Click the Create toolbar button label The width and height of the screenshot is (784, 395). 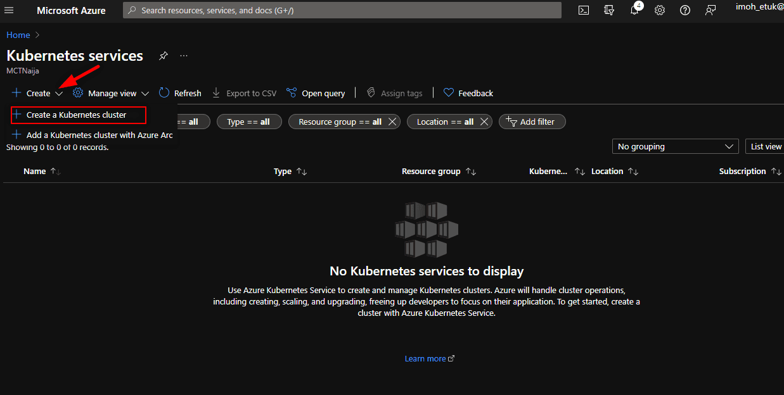pyautogui.click(x=38, y=93)
